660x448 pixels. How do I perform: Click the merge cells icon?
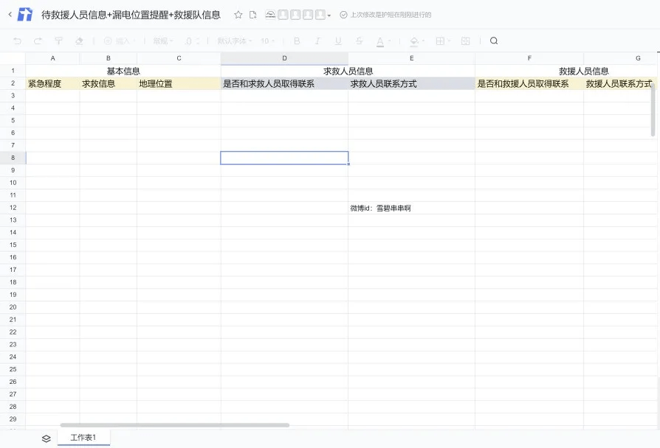[466, 41]
